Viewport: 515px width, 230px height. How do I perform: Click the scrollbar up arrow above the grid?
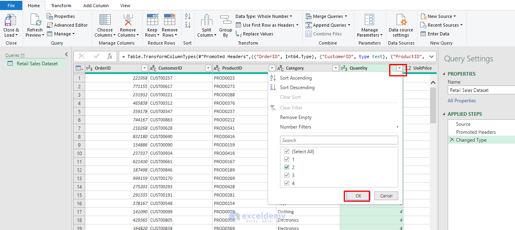(433, 82)
